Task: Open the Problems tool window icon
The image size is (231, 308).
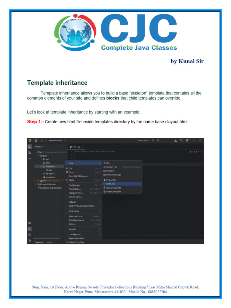Action: pos(30,235)
